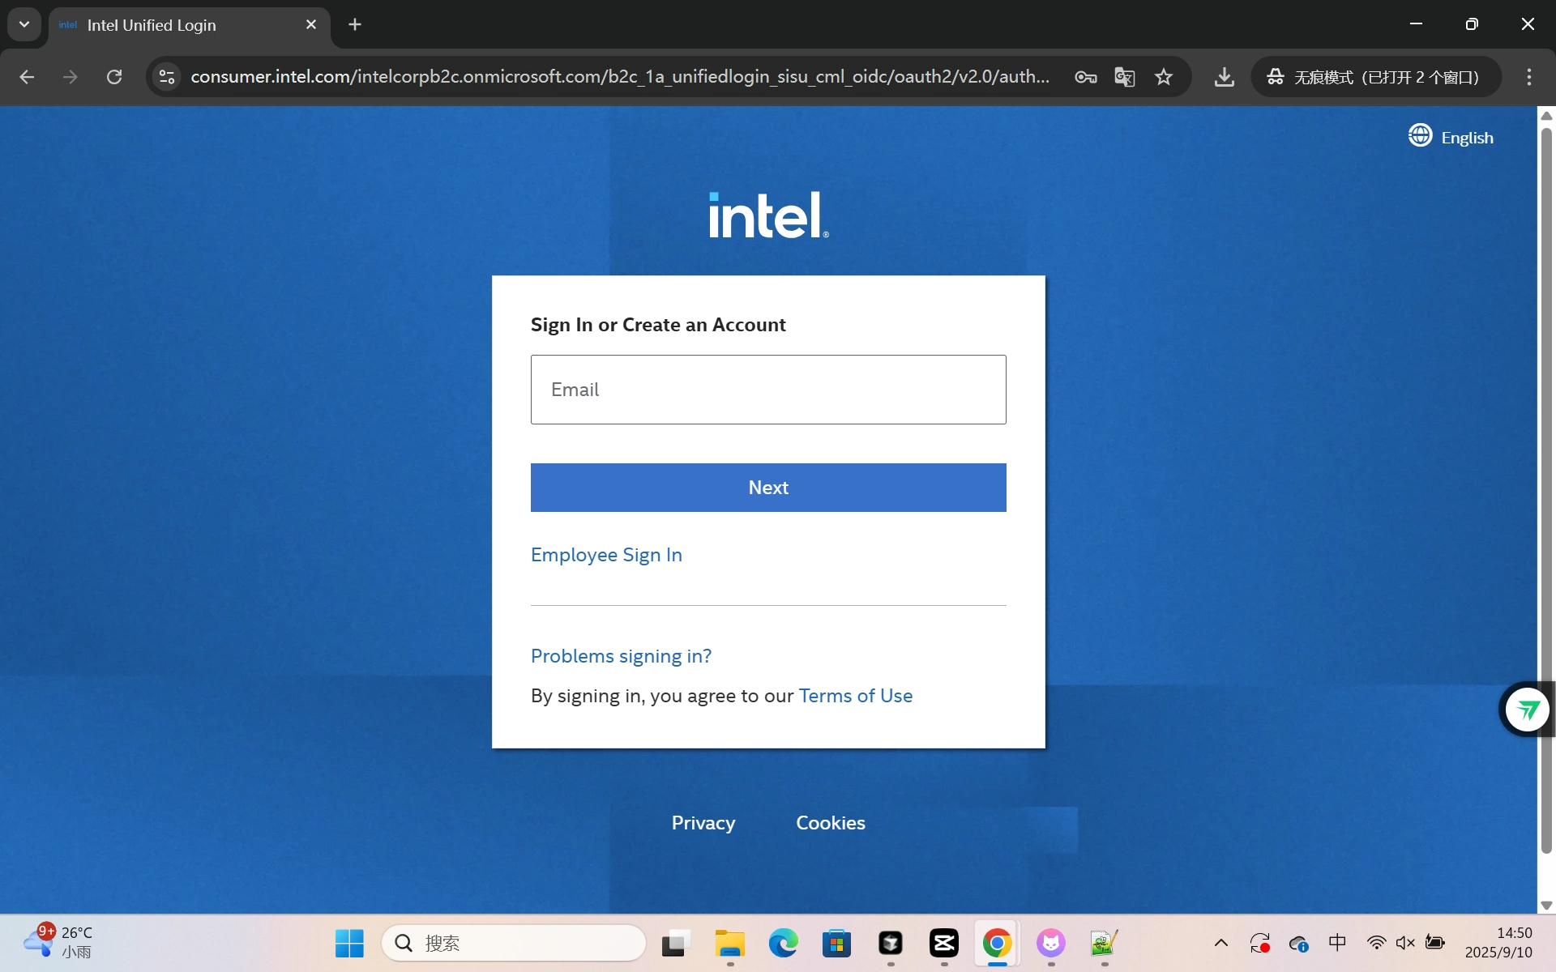Toggle the Chinese input method indicator
Screen dimensions: 1556x972
(x=1337, y=943)
